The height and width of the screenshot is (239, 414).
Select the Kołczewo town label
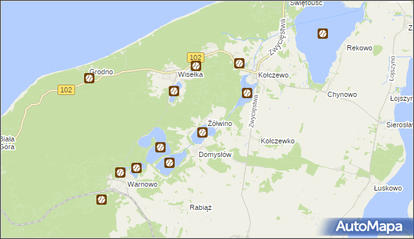pyautogui.click(x=273, y=75)
